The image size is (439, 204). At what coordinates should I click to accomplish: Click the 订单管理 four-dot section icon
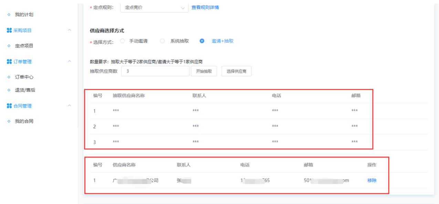9,61
